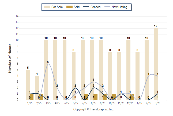Click the Pended line icon in legend
173x116 pixels.
86,7
